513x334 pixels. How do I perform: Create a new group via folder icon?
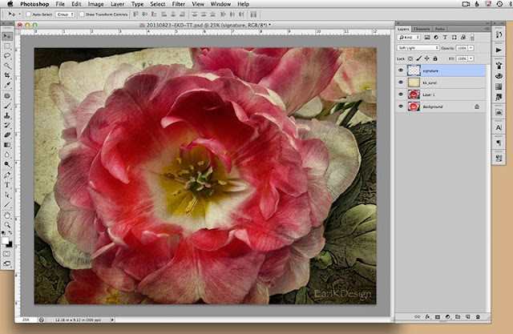pos(459,318)
